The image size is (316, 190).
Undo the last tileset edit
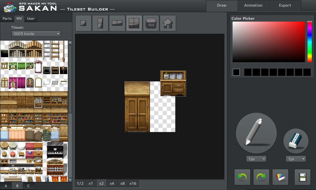[242, 177]
